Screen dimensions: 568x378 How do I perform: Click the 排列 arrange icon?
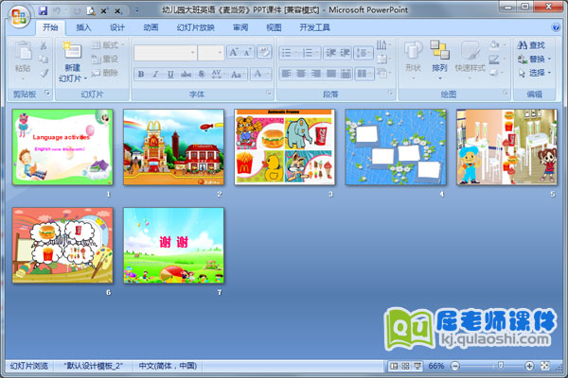coord(439,52)
